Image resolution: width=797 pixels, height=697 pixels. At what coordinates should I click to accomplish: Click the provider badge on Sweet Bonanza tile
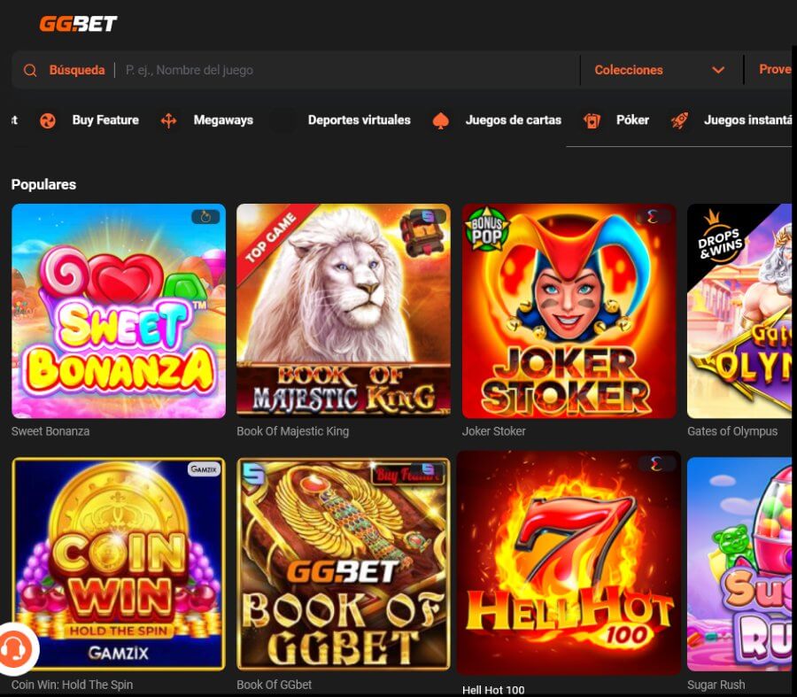tap(205, 217)
